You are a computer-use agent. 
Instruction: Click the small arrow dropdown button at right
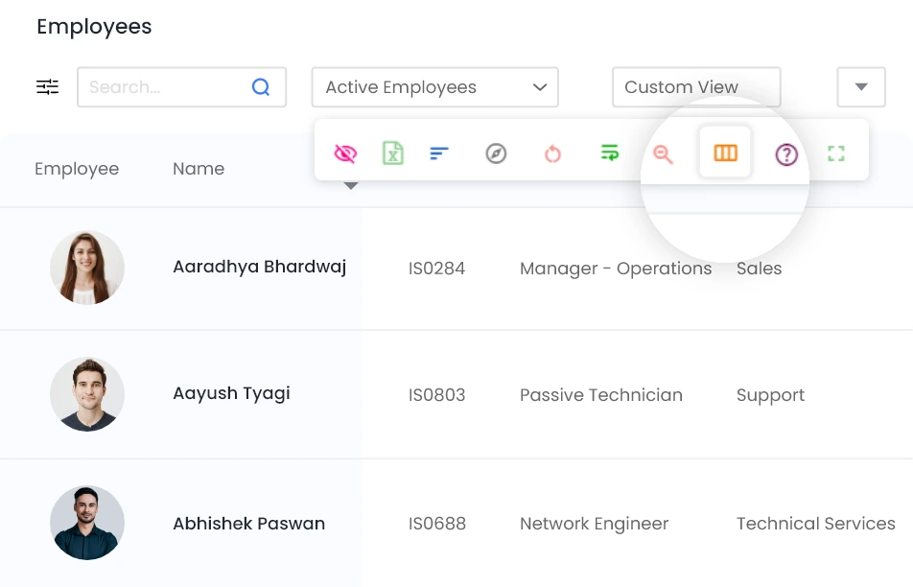[860, 87]
